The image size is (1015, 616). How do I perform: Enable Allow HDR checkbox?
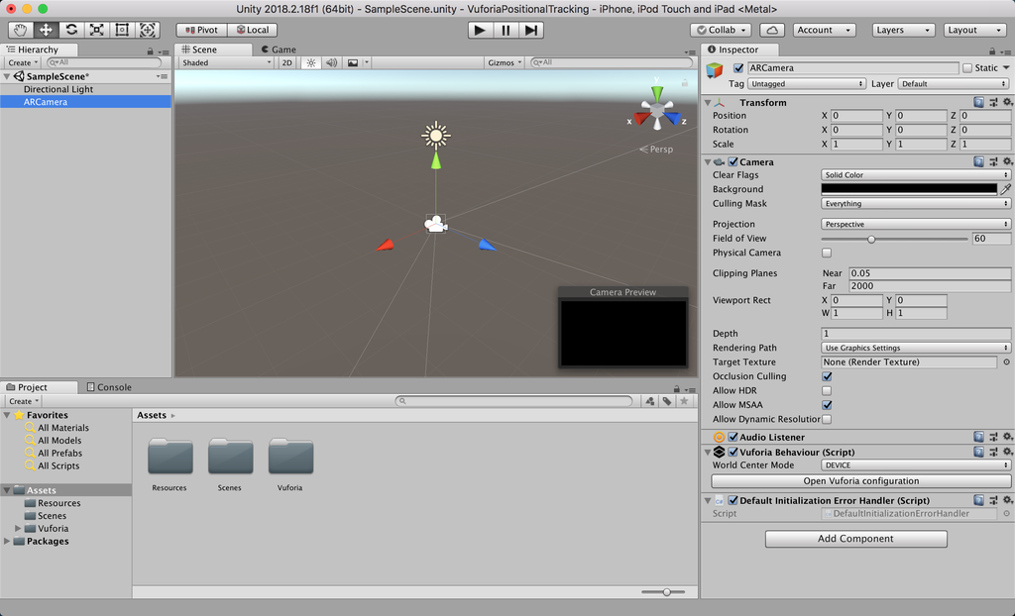(x=827, y=390)
